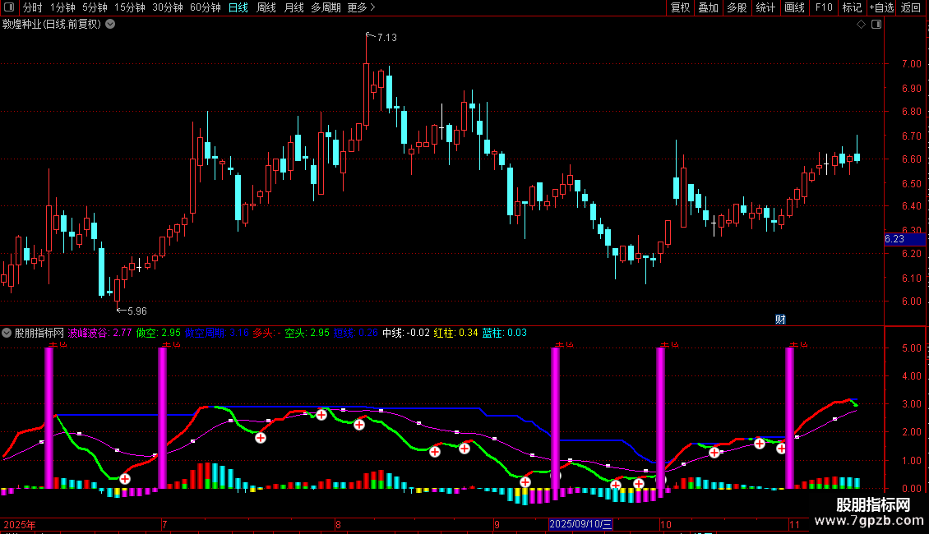The height and width of the screenshot is (534, 929).
Task: Click the 波峰波谷: 2.77 legend value
Action: (x=99, y=333)
